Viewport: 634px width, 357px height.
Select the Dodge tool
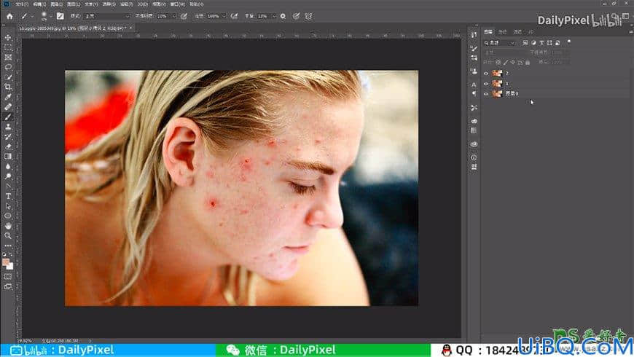click(x=8, y=176)
